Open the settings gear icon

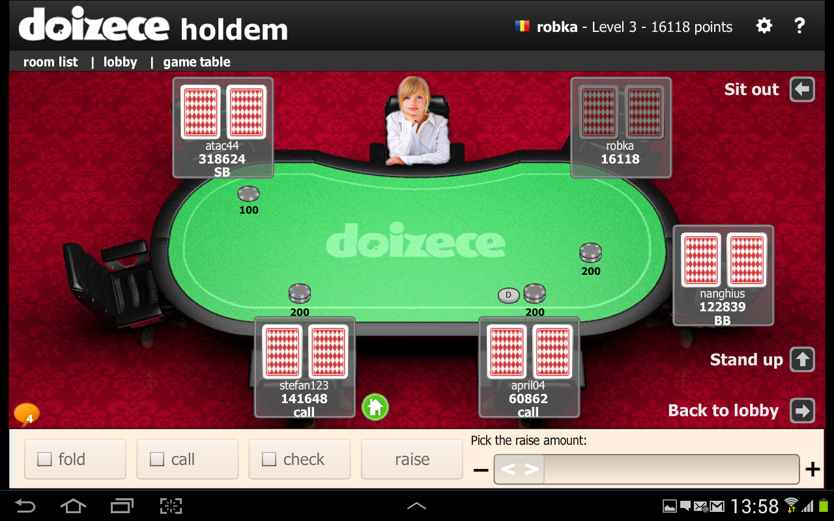pyautogui.click(x=764, y=26)
